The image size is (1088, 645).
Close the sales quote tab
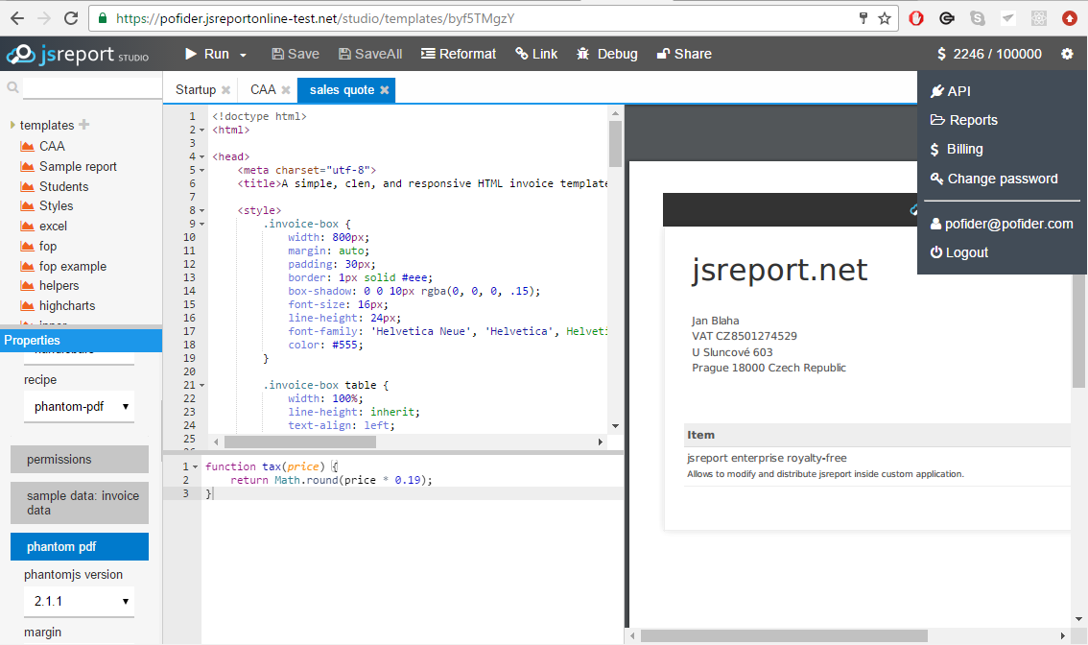tap(385, 90)
